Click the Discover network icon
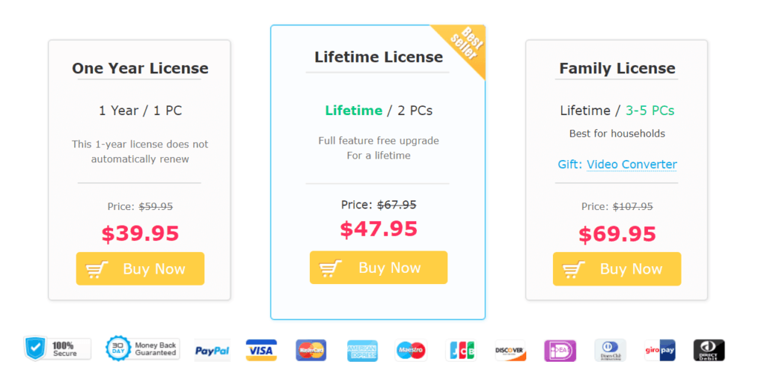This screenshot has width=761, height=376. [511, 350]
